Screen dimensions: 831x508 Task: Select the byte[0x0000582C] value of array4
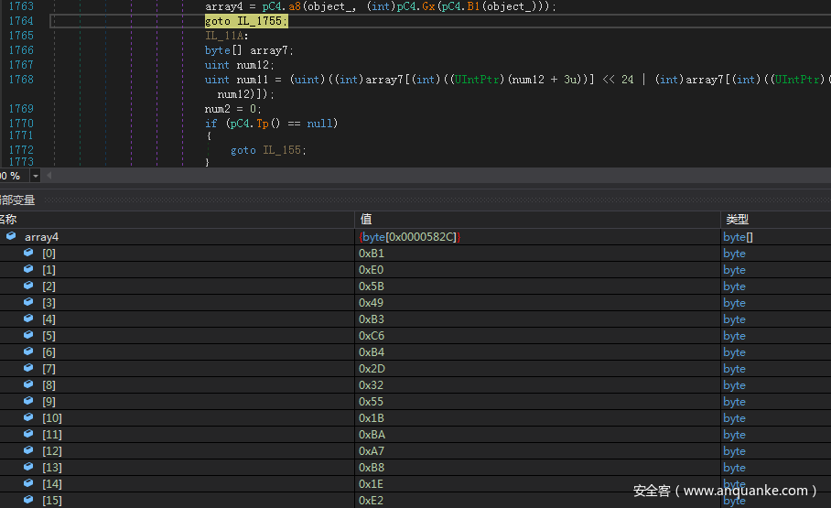coord(410,237)
